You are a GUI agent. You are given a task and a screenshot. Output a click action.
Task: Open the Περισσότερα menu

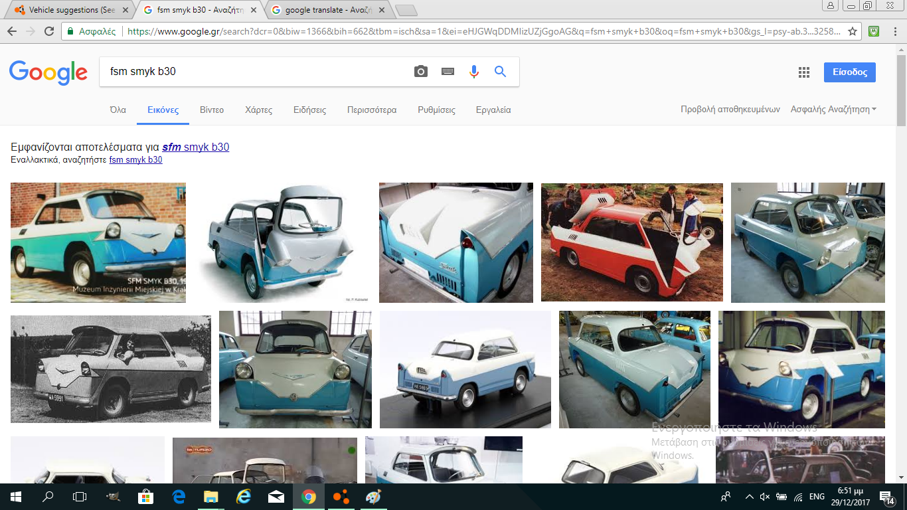point(372,110)
